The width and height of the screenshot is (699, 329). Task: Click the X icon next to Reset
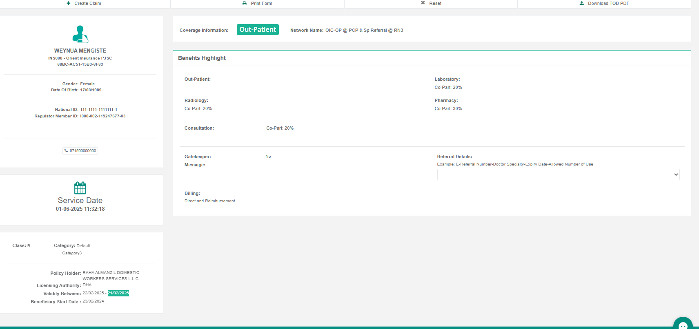(x=423, y=3)
